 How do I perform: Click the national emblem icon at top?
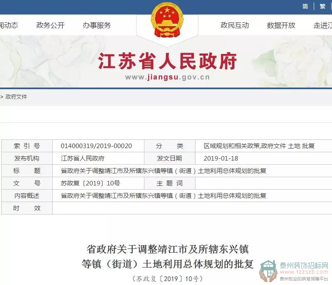pos(167,21)
